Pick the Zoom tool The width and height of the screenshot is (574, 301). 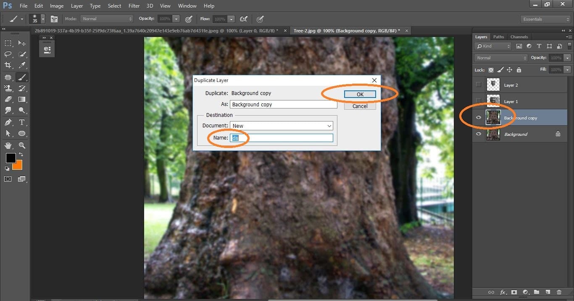pos(22,144)
